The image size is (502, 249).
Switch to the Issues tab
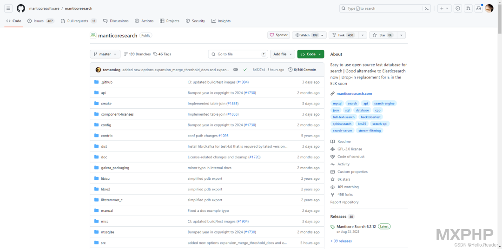click(41, 21)
